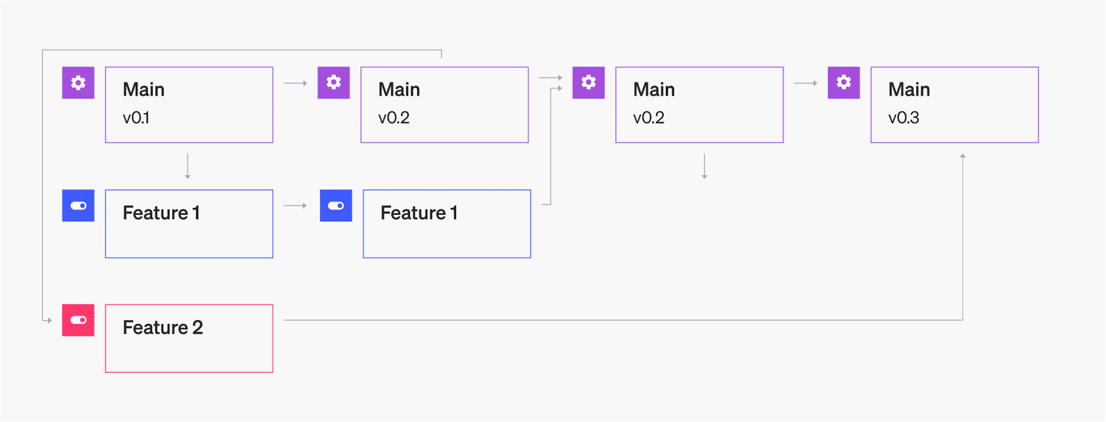Screen dimensions: 1106x422
Task: Select the leftmost Main v0.2 box
Action: click(444, 105)
